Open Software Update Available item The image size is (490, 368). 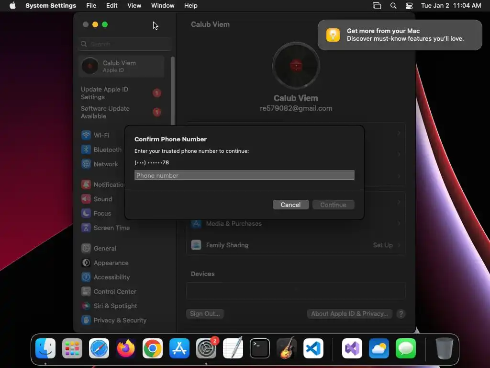pos(121,112)
